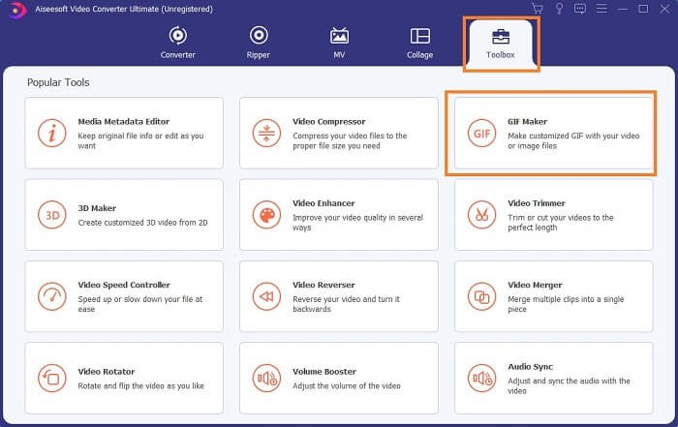Click 'Adjust the volume of the video' text
Screen dimensions: 678x427
pos(347,386)
